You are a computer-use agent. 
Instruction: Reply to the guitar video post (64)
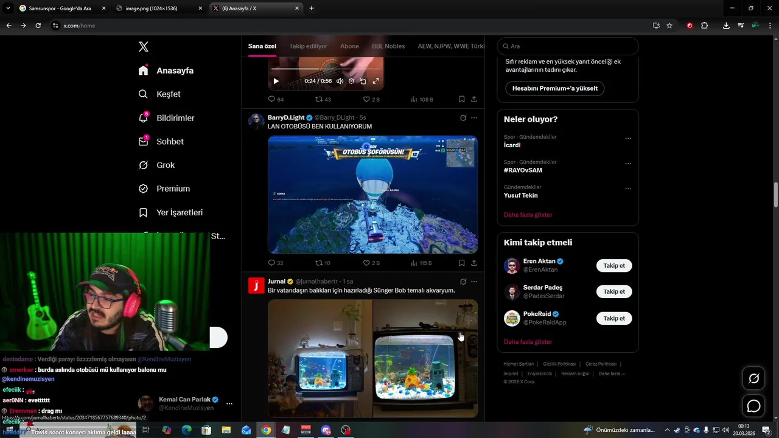point(276,99)
